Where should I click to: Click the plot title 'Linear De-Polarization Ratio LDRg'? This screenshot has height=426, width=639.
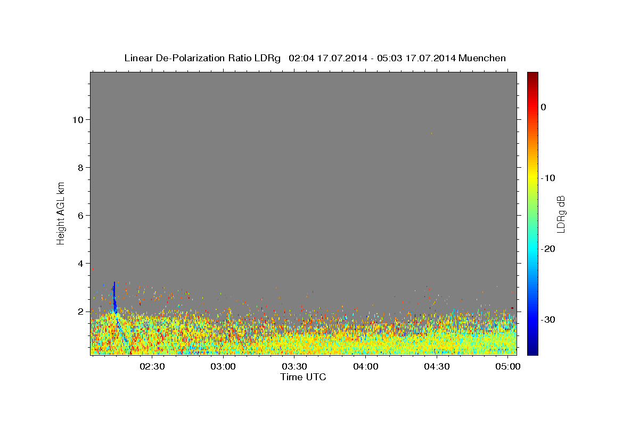click(x=202, y=58)
